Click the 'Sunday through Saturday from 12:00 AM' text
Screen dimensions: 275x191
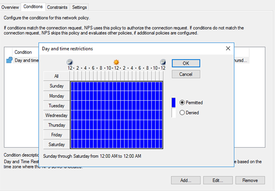(x=80, y=156)
